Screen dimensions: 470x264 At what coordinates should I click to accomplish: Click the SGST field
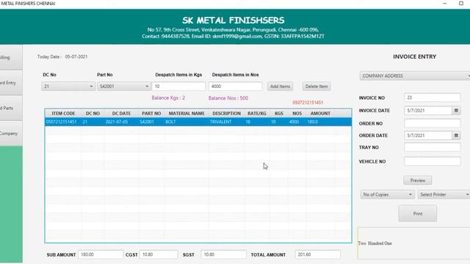click(223, 254)
